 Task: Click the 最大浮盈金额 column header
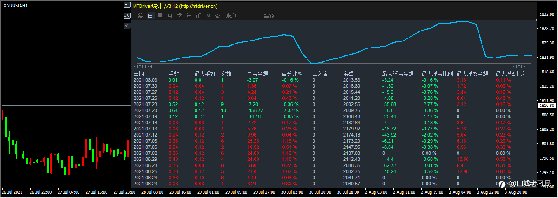(x=472, y=74)
